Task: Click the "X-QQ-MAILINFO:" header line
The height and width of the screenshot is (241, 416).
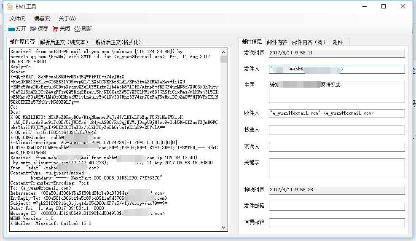Action: (x=97, y=117)
